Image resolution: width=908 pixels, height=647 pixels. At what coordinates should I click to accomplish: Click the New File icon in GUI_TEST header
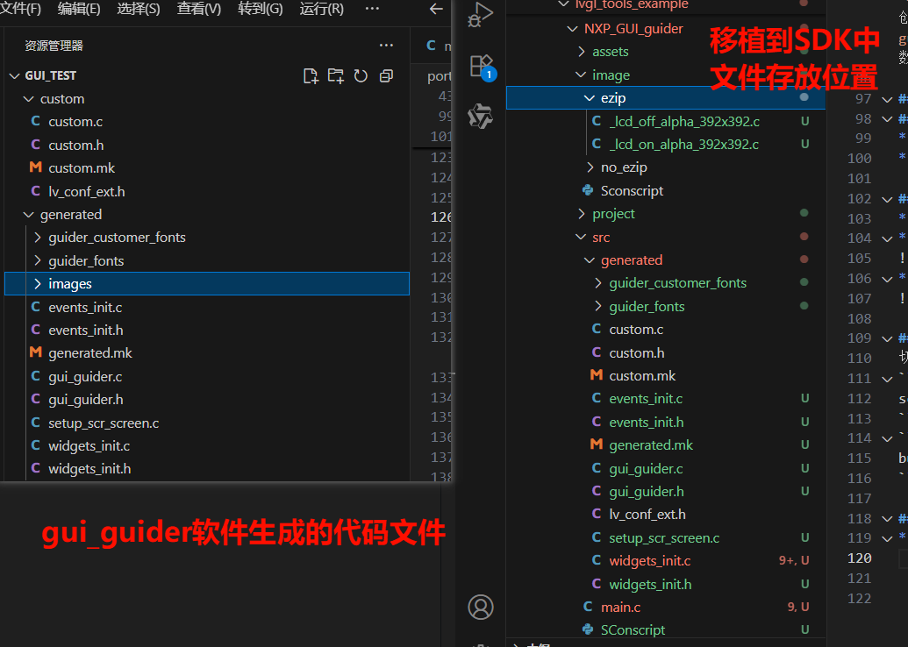(311, 76)
